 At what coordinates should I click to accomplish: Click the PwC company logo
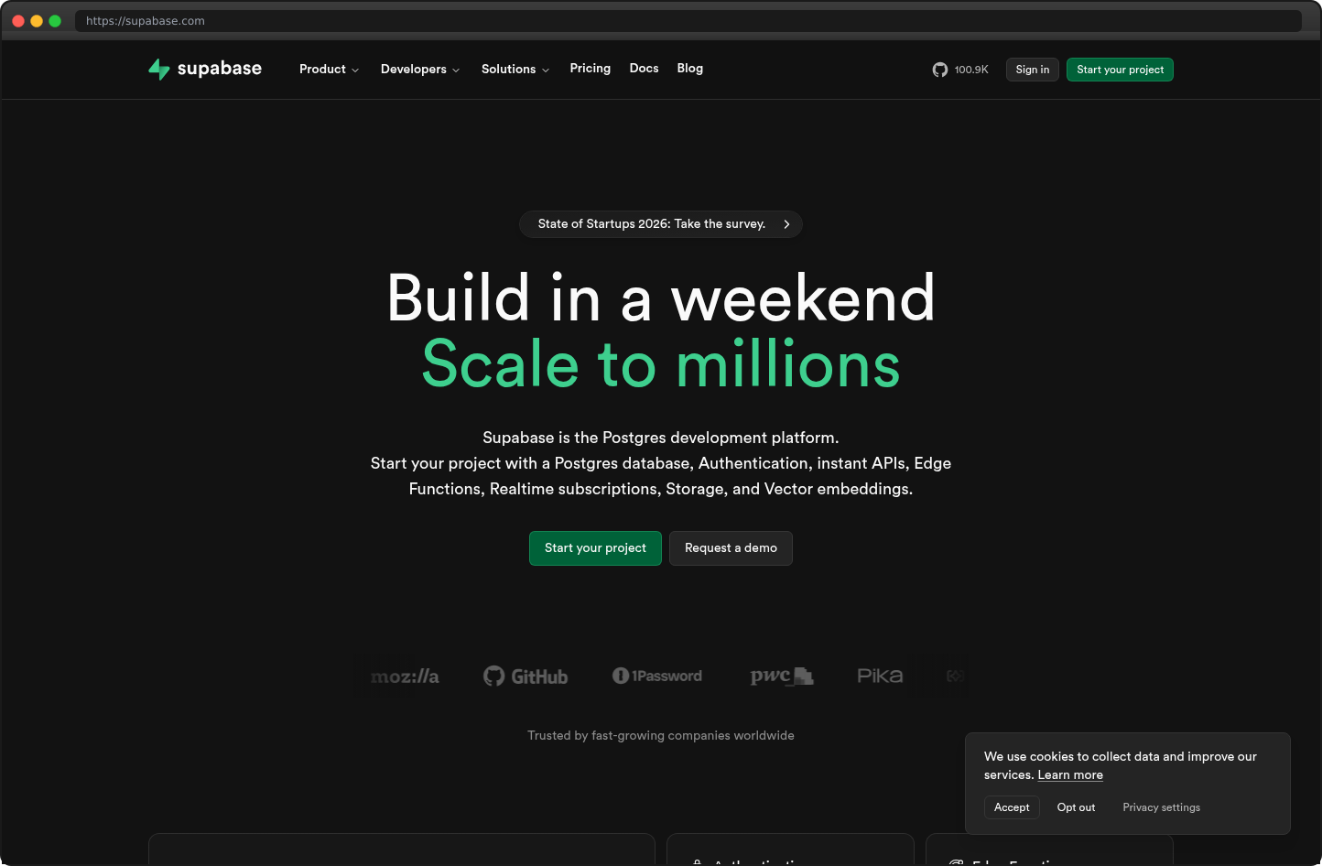click(782, 676)
